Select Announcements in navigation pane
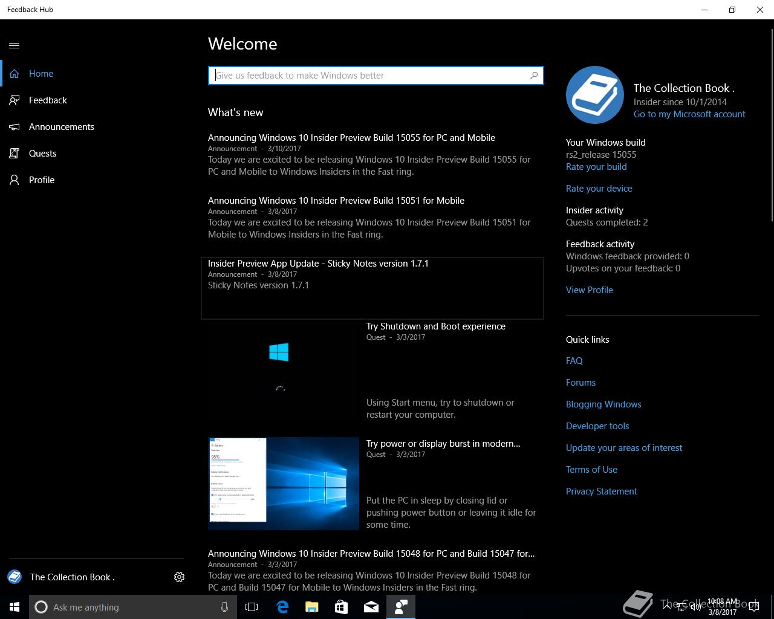Viewport: 774px width, 619px height. pyautogui.click(x=97, y=127)
